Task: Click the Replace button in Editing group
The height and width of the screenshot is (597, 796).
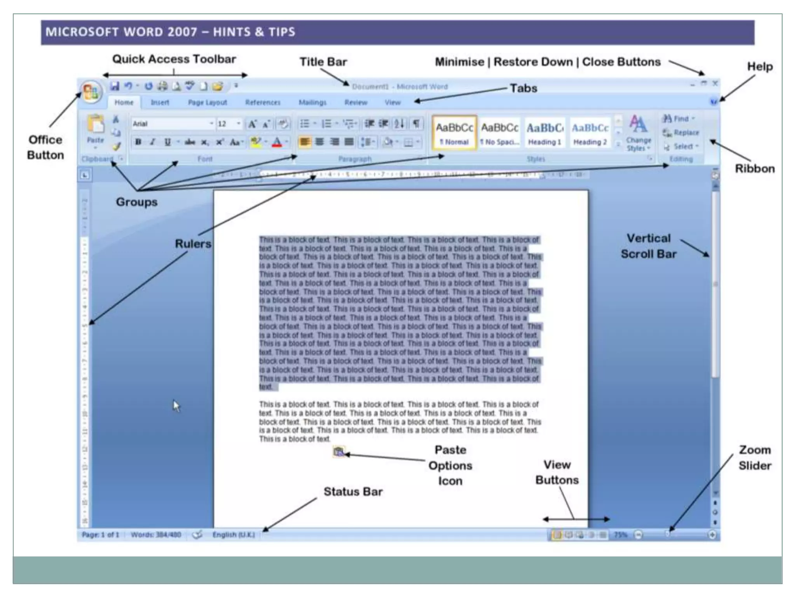Action: pyautogui.click(x=681, y=133)
